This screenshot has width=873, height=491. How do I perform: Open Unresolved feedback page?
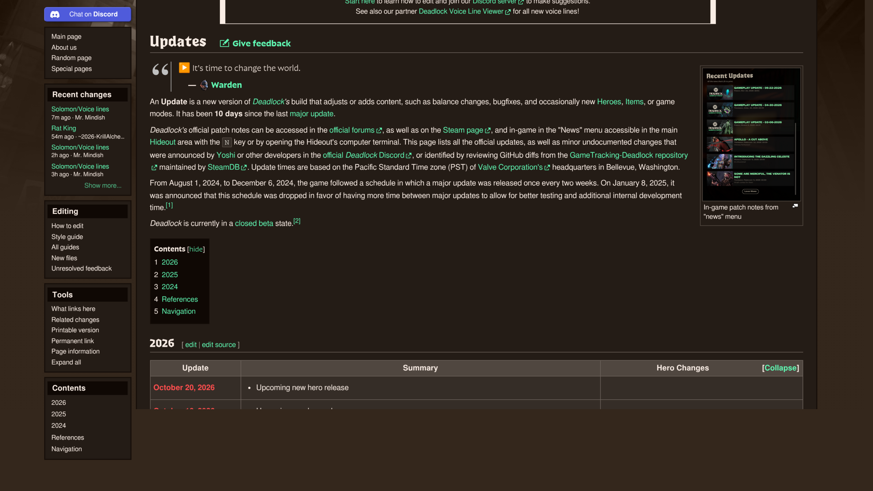click(x=82, y=269)
